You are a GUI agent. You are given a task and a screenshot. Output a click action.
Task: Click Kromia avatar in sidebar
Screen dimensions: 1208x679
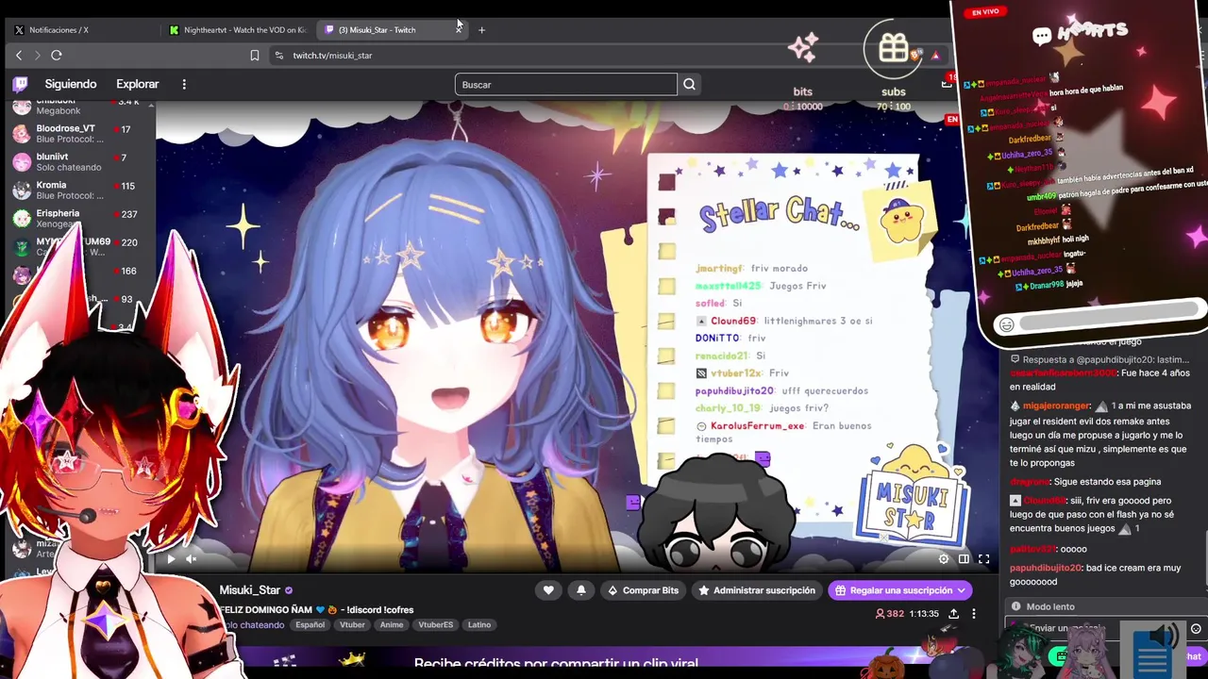click(21, 190)
